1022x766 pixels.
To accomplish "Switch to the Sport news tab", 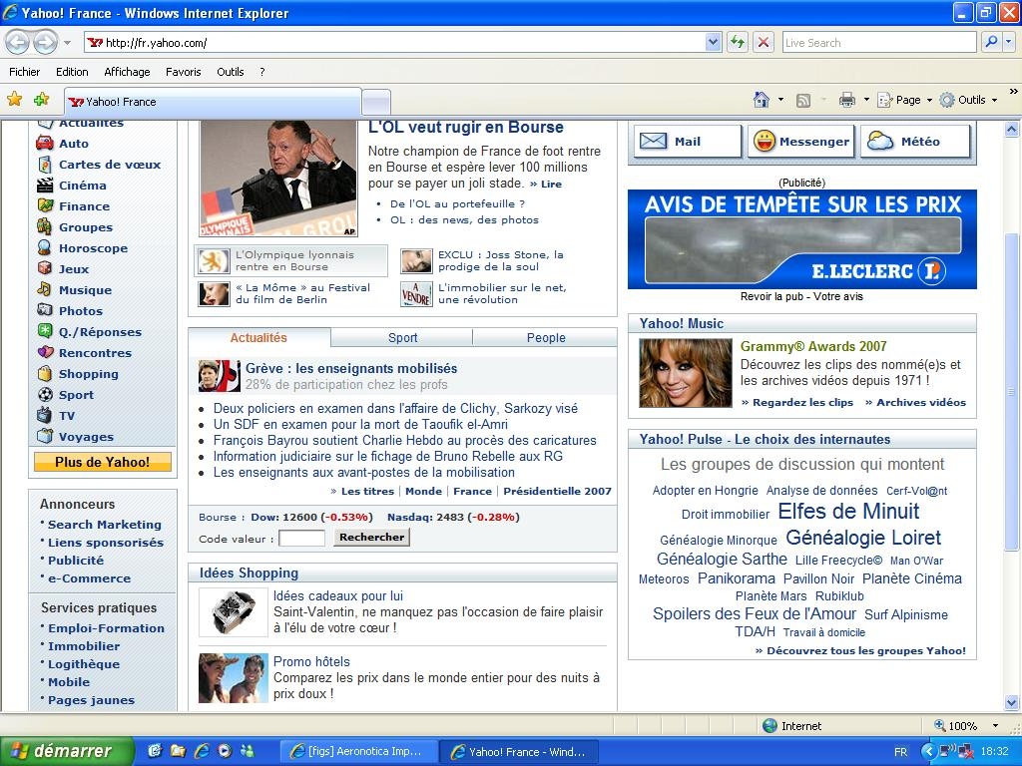I will tap(402, 337).
